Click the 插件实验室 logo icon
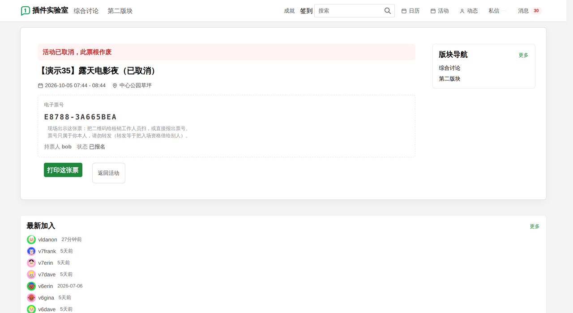The height and width of the screenshot is (313, 573). pos(26,11)
